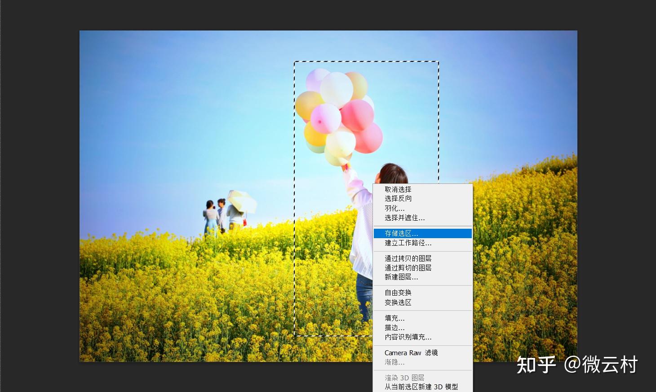
Task: Click 取消选择 to deselect the selection
Action: [x=398, y=189]
